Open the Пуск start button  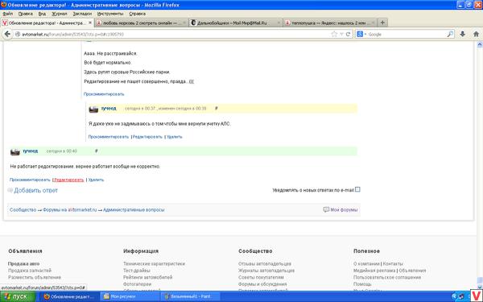click(17, 296)
